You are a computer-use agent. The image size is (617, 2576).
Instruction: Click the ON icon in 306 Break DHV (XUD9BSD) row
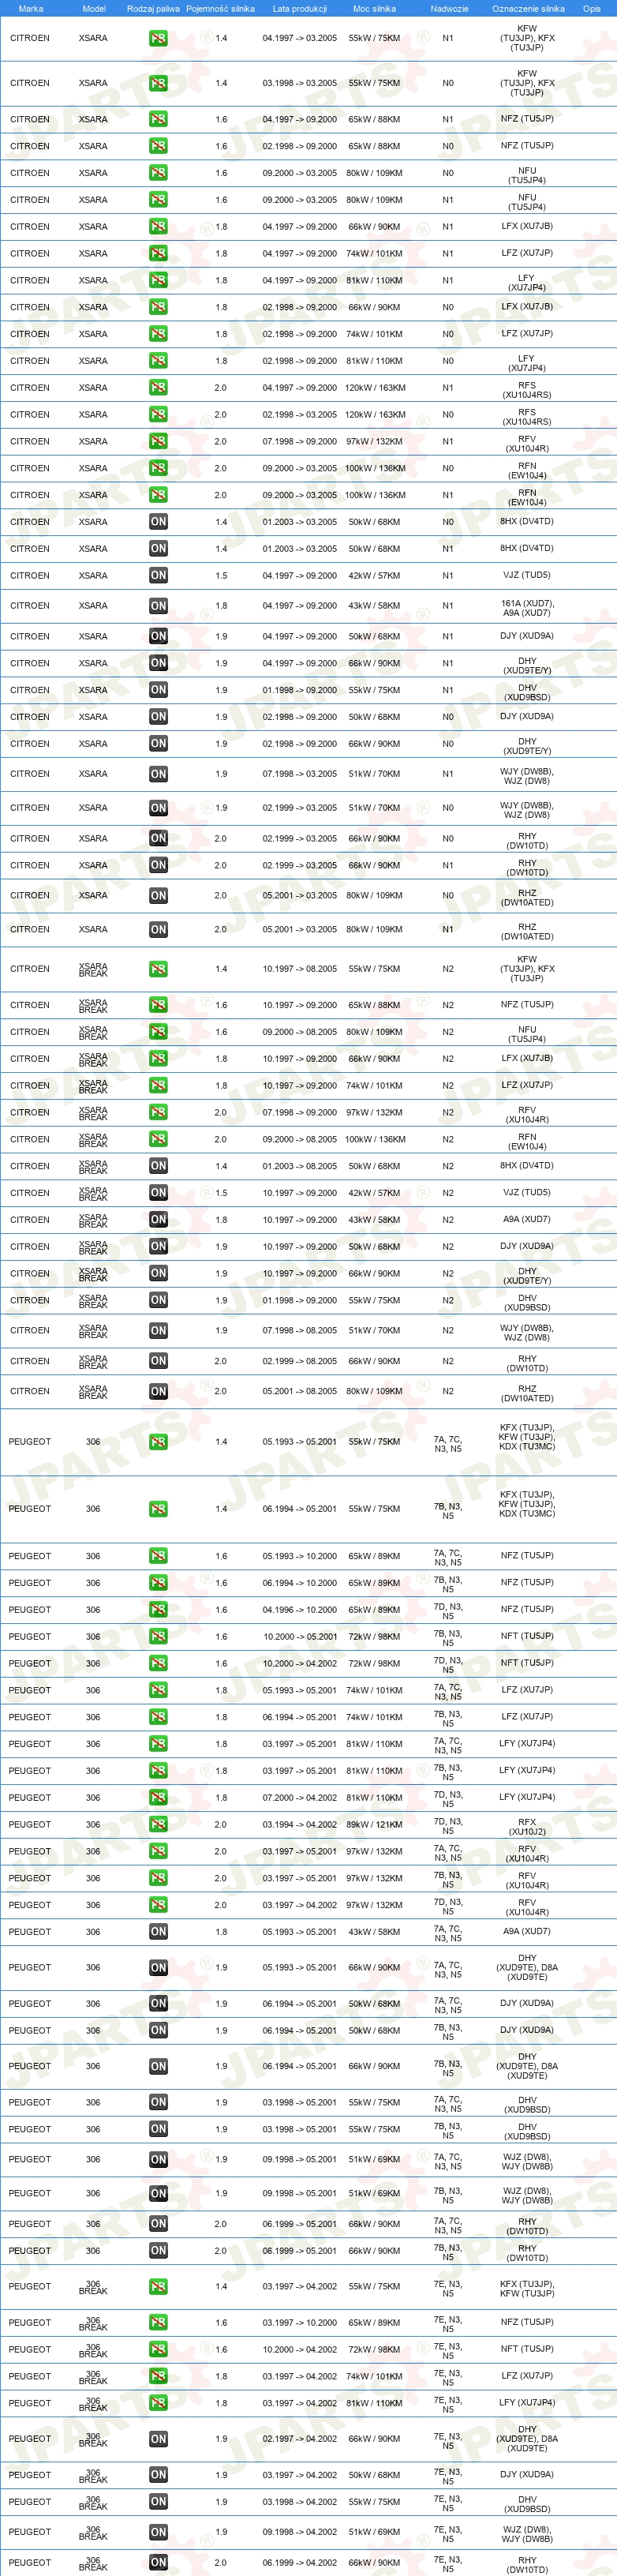pos(158,2503)
